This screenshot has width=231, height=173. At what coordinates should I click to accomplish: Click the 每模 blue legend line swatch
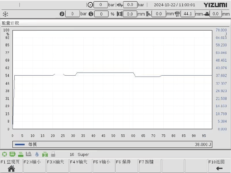tap(20, 144)
